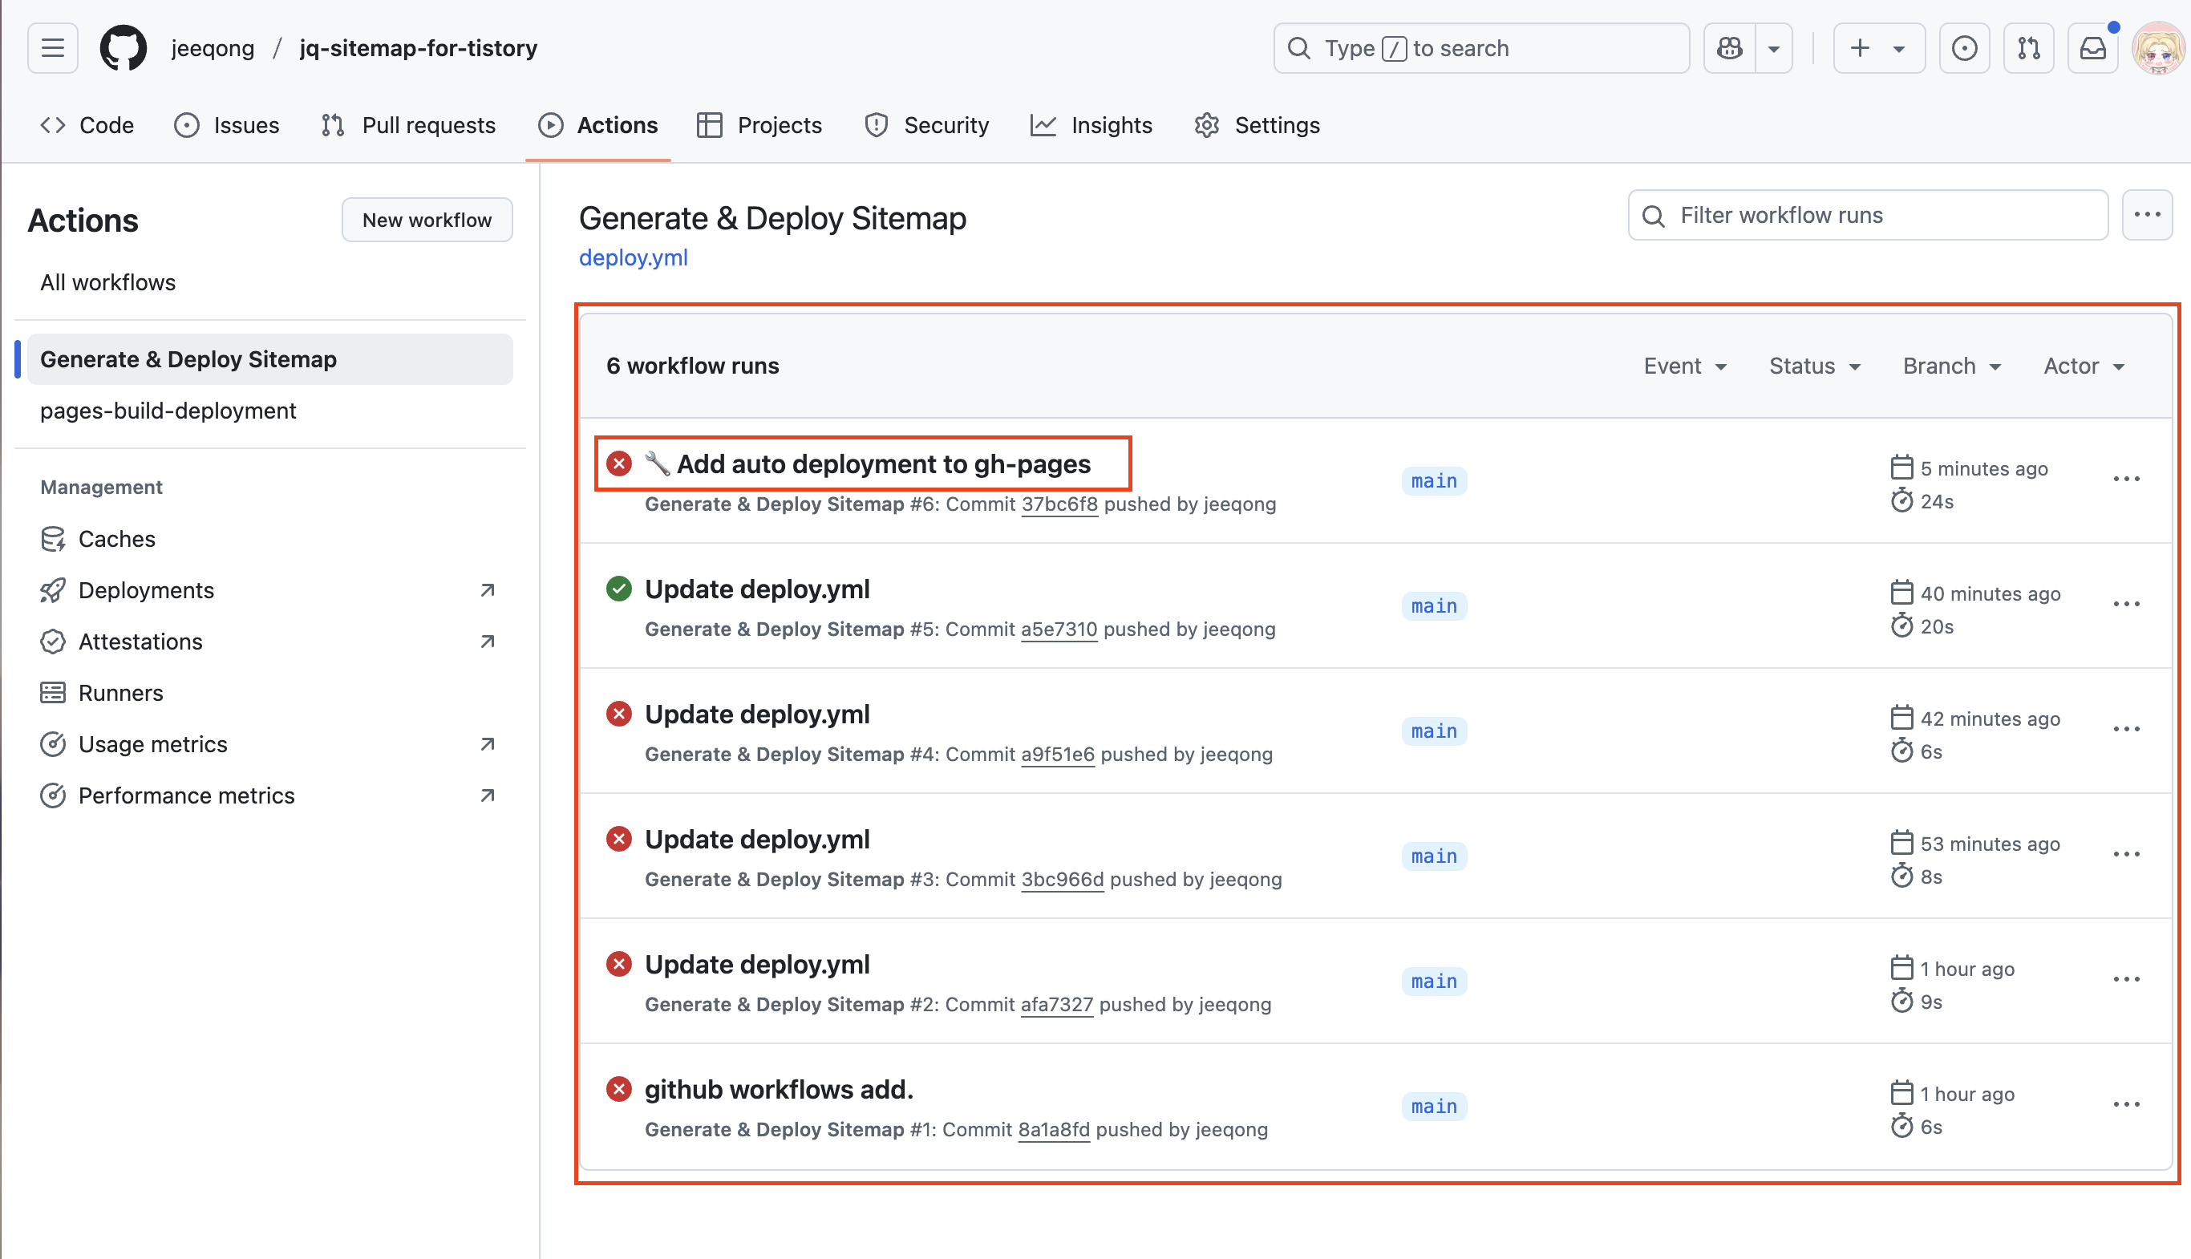Open pull requests icon in top bar
2191x1259 pixels.
(x=2028, y=48)
